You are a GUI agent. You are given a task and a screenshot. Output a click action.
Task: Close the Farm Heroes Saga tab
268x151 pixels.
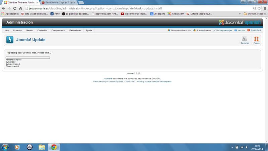pyautogui.click(x=75, y=3)
